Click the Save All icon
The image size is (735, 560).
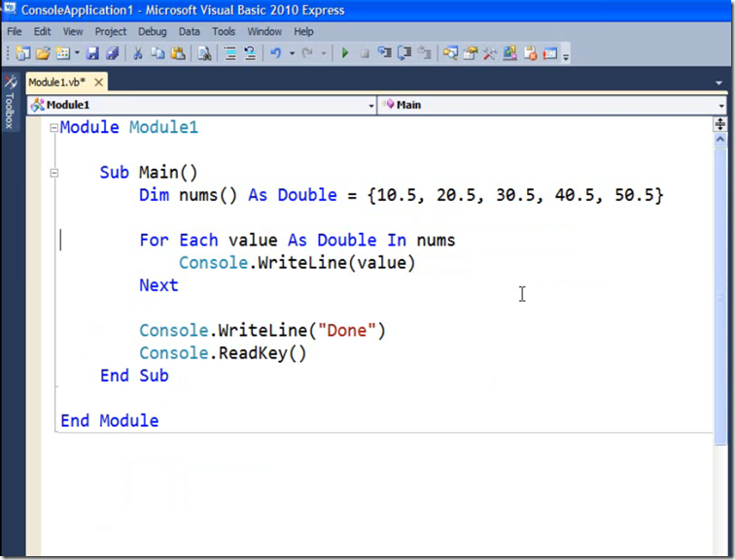[x=113, y=53]
